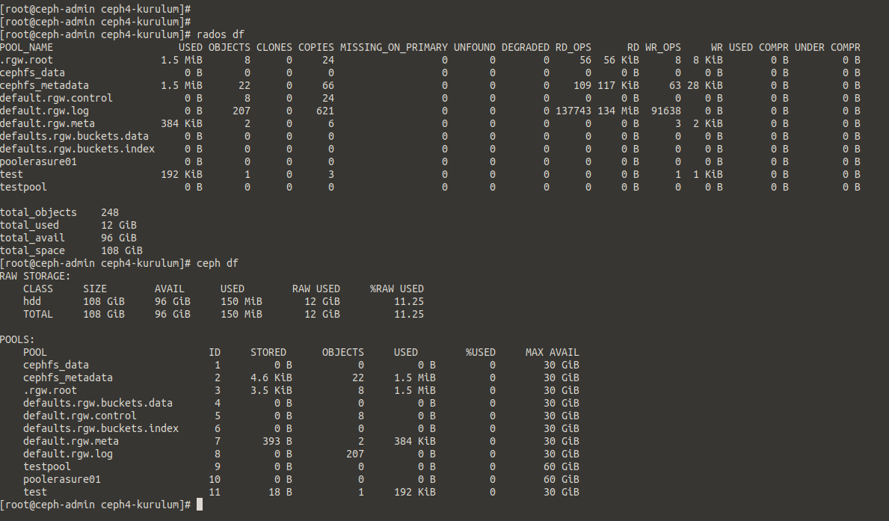
Task: Click the COPIES column header
Action: (316, 48)
